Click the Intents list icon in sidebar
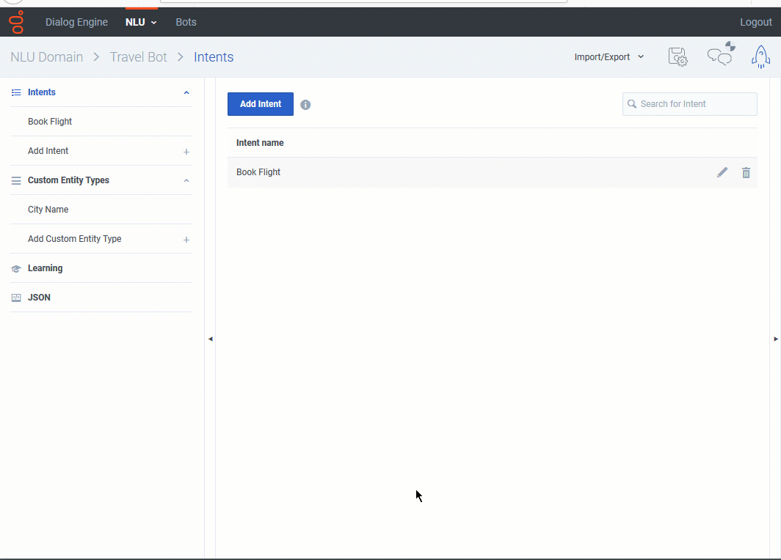Image resolution: width=781 pixels, height=560 pixels. (16, 92)
